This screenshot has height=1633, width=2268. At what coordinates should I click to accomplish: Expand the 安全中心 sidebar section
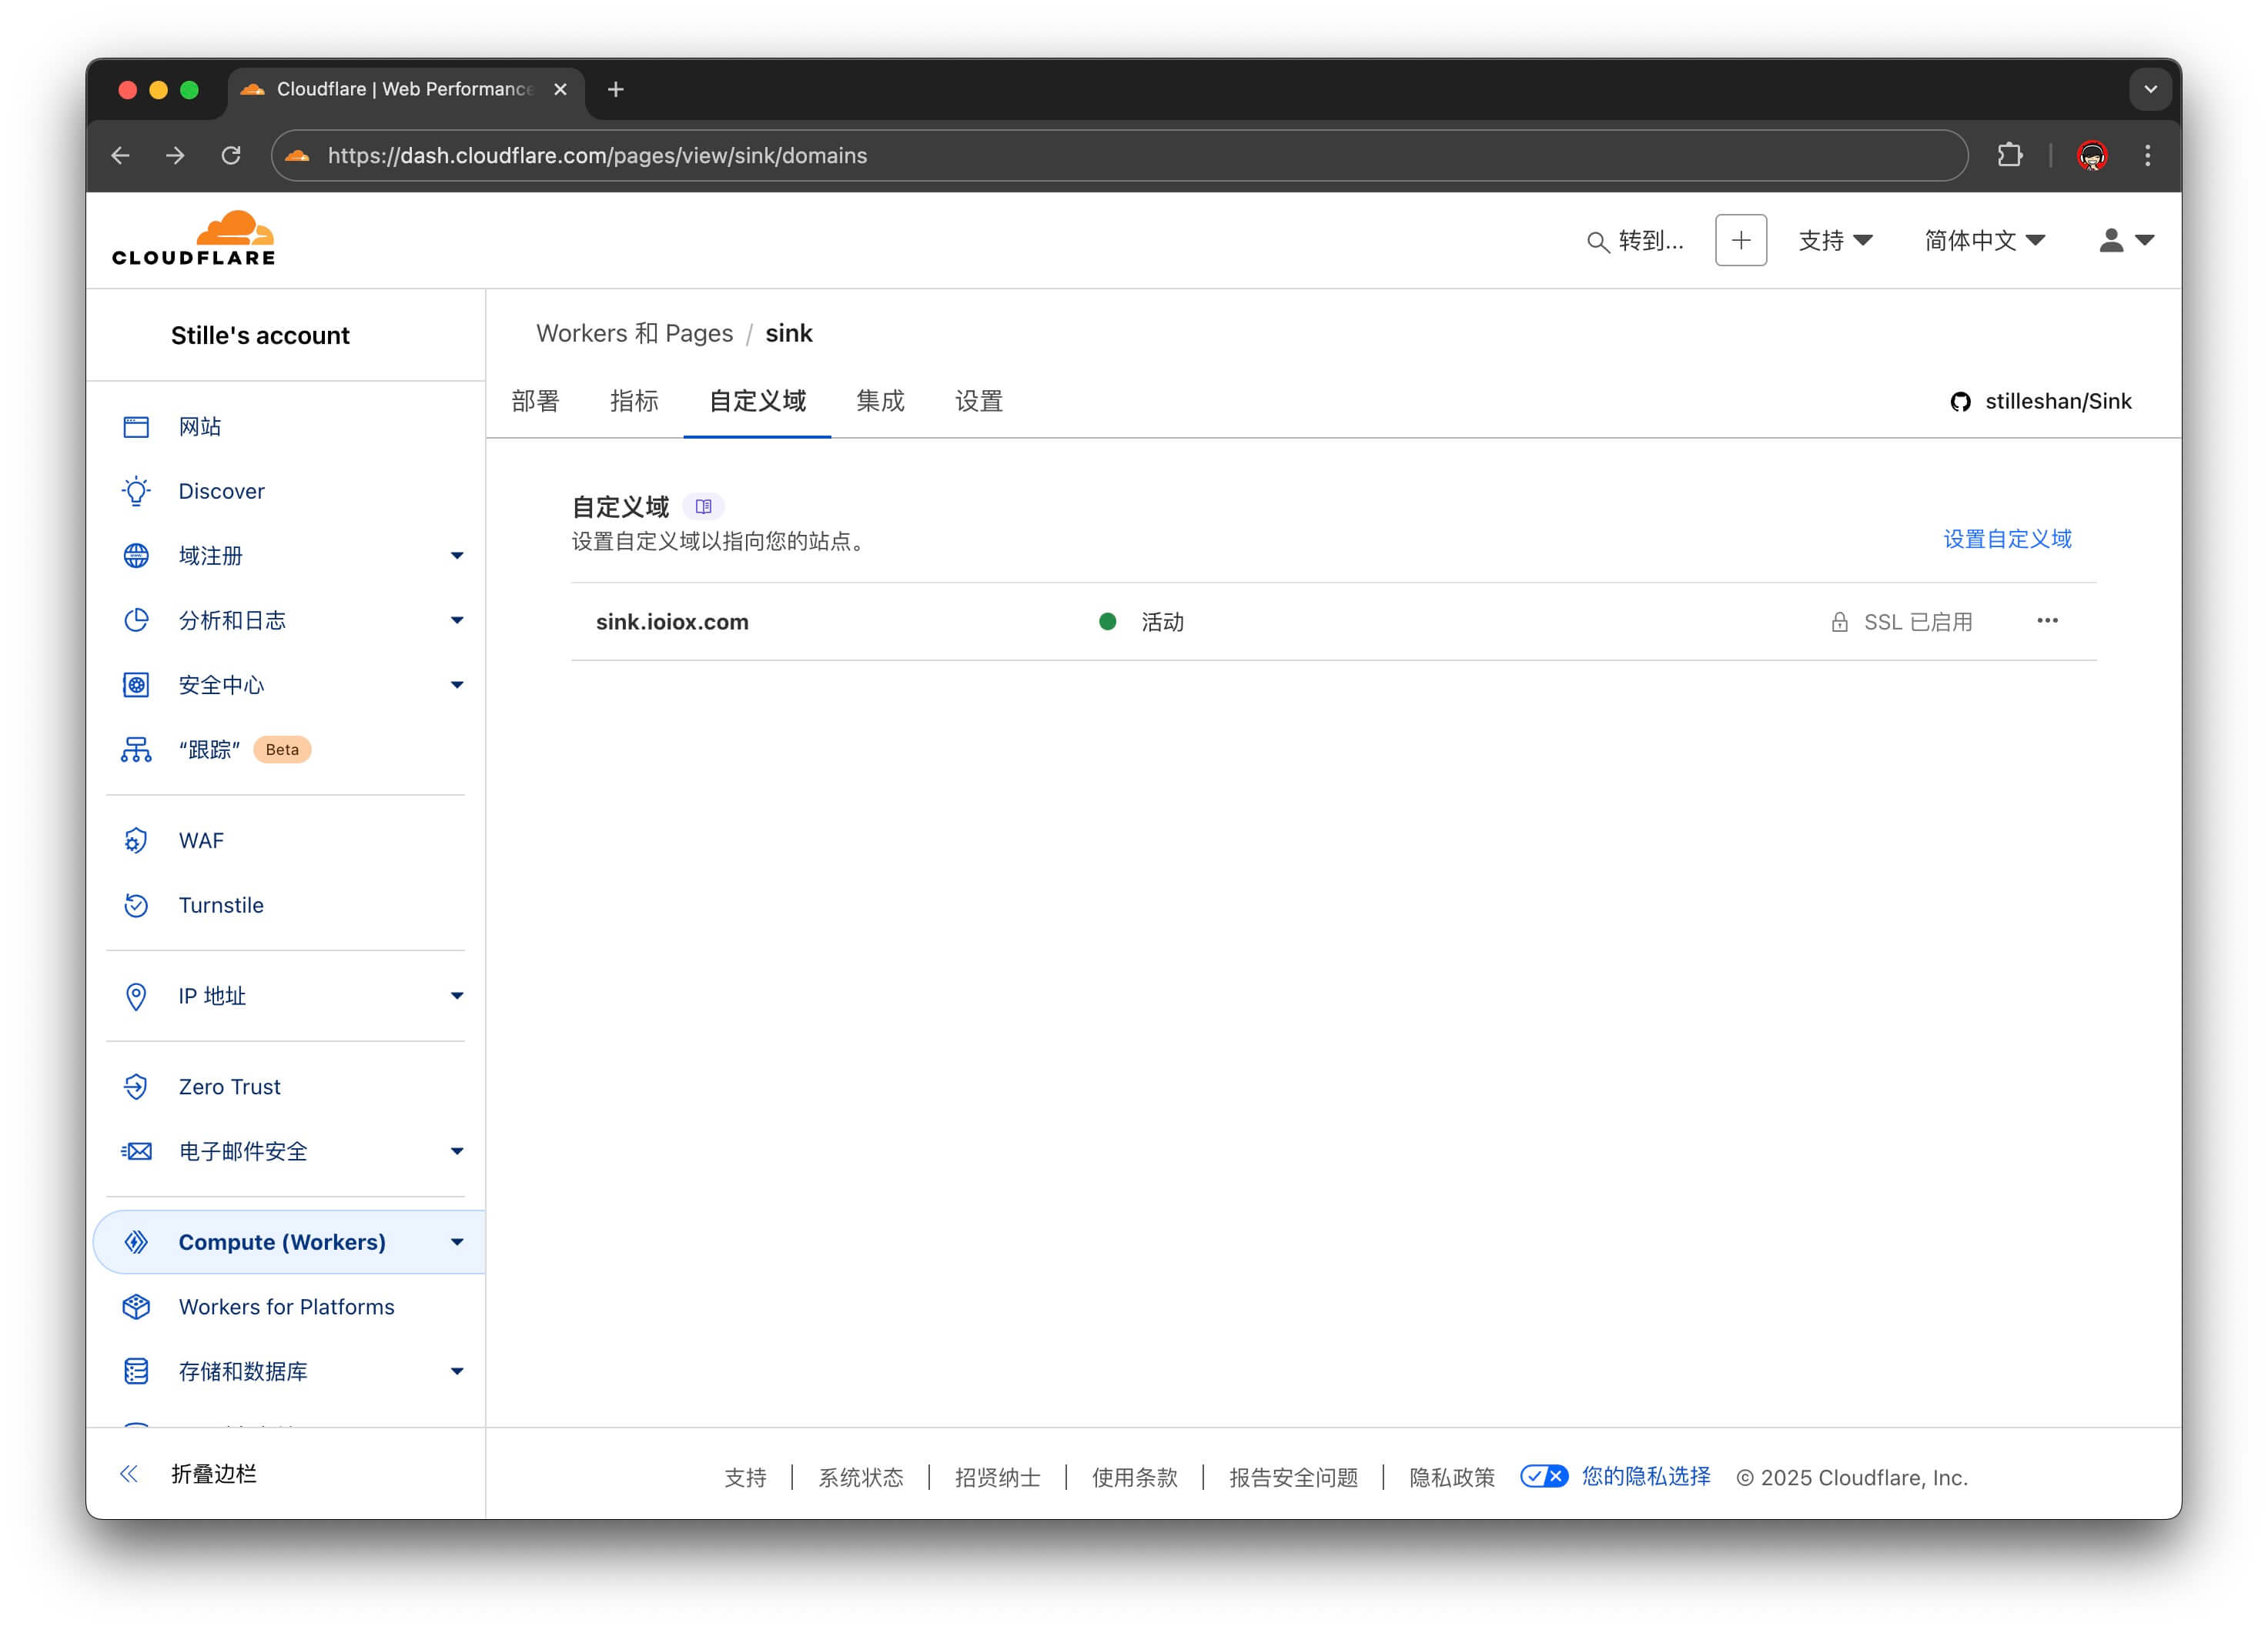pos(457,685)
